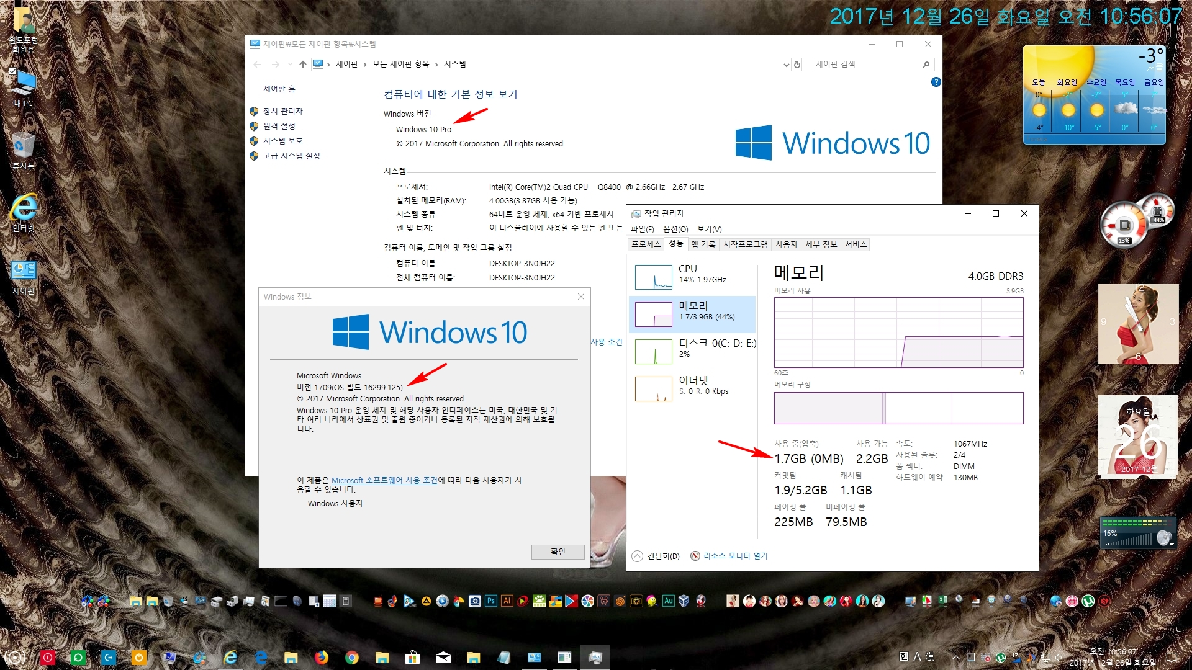Open recent locations dropdown arrow
Screen dimensions: 1192x670
tap(290, 65)
